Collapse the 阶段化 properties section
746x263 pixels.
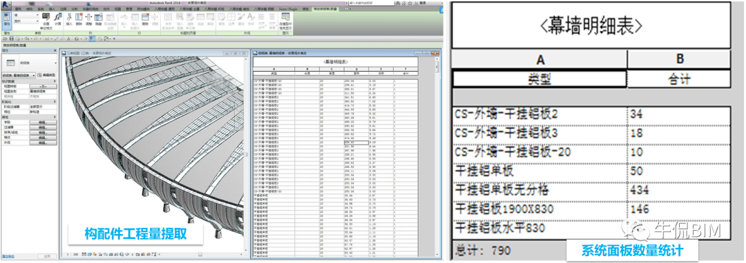pos(55,101)
